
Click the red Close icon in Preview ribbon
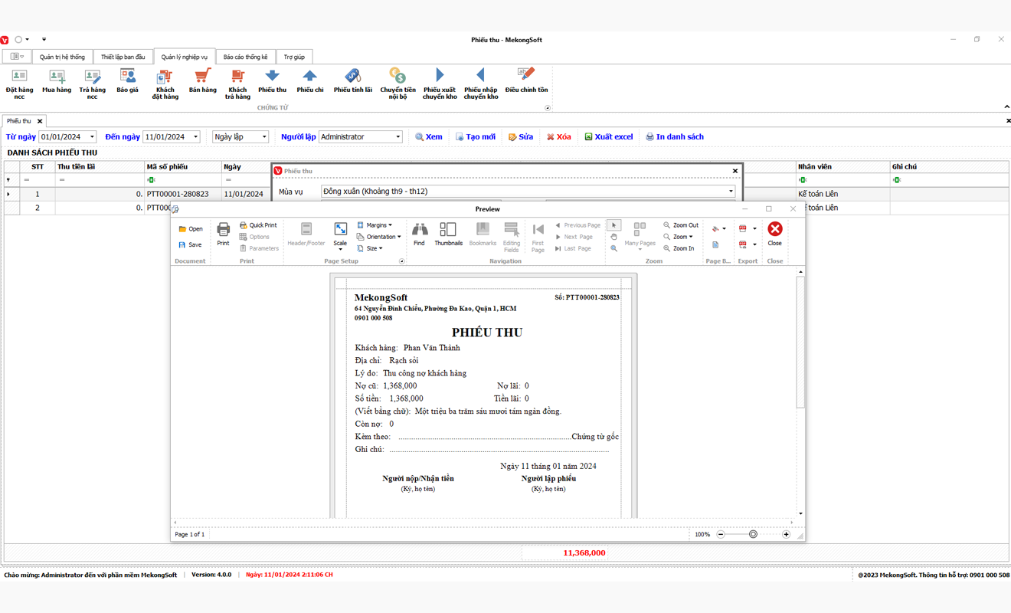point(774,230)
